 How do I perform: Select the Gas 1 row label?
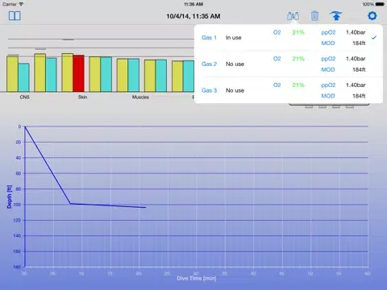click(x=209, y=38)
